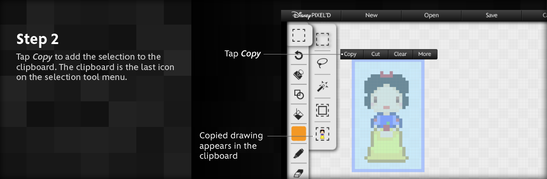The height and width of the screenshot is (179, 547).
Task: Click the undo arrow icon
Action: coord(299,55)
